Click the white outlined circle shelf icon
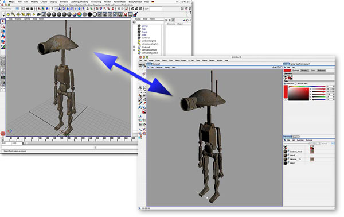The height and width of the screenshot is (217, 344). point(95,14)
